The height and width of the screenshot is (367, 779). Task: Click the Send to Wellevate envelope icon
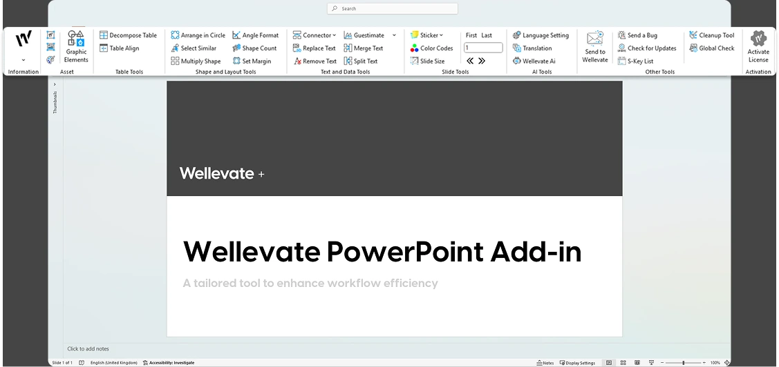594,39
